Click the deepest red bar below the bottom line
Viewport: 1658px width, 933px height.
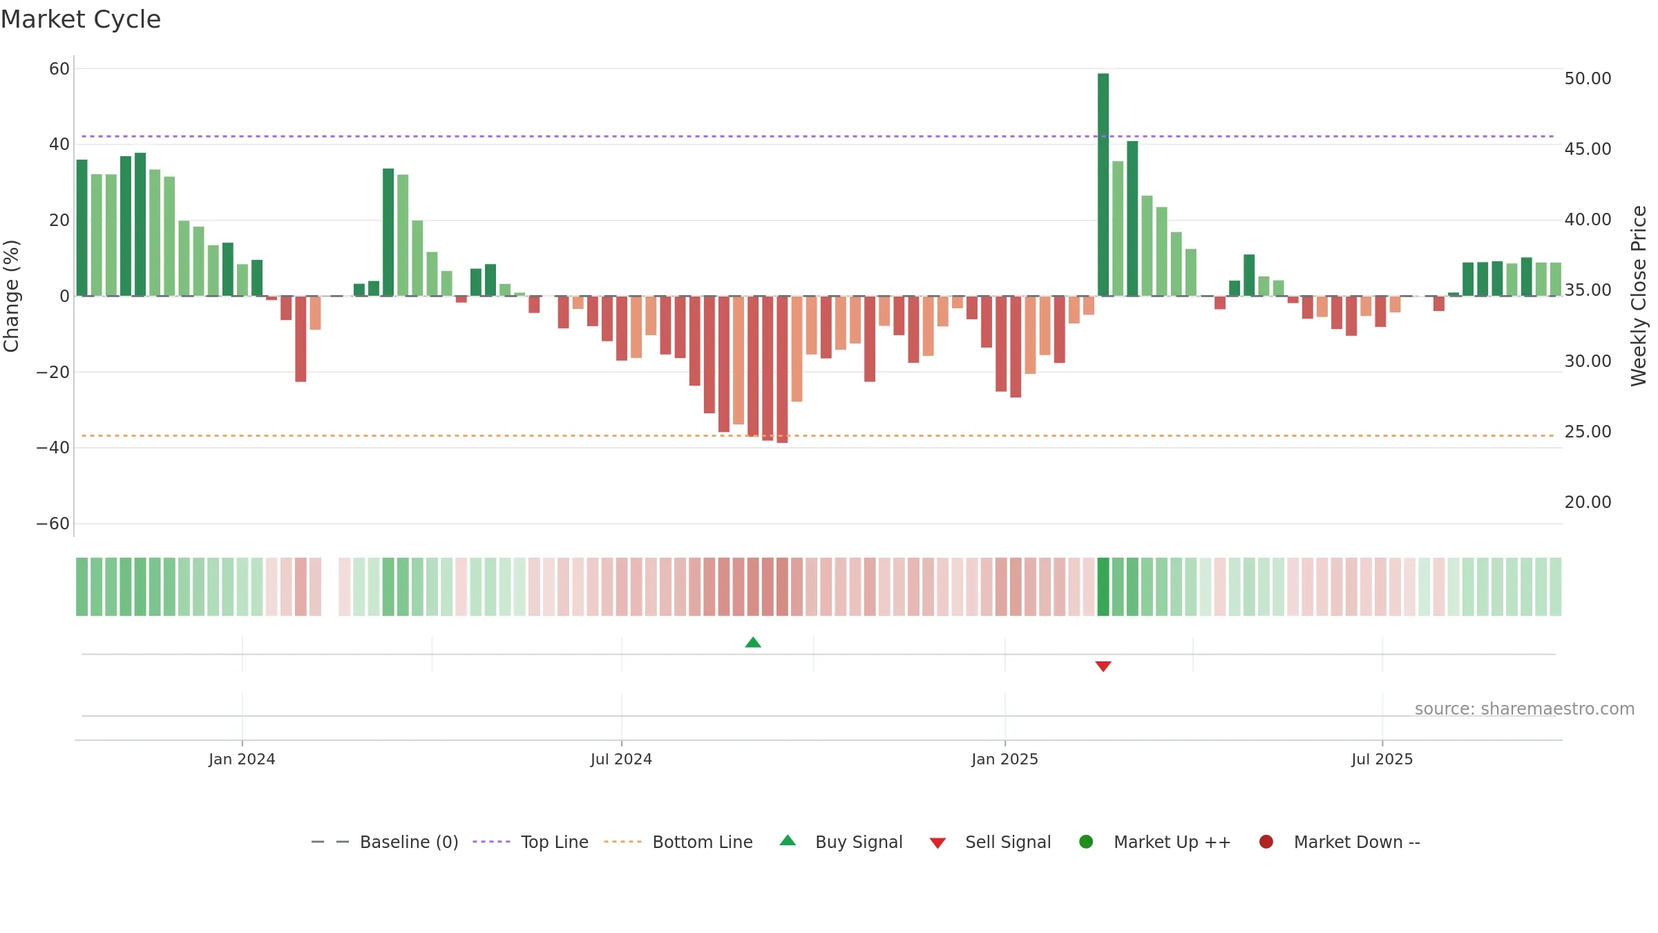[x=782, y=369]
